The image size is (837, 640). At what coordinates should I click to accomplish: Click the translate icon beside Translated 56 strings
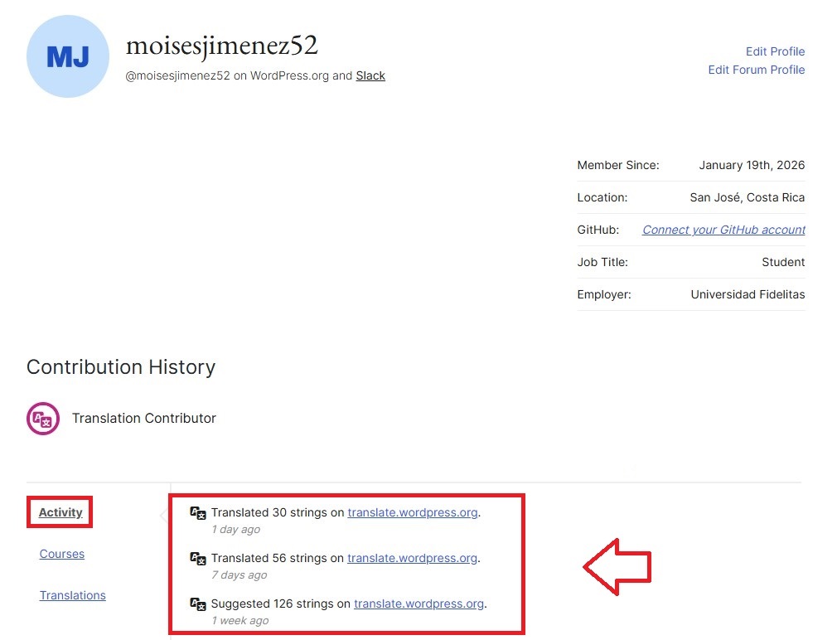pyautogui.click(x=198, y=559)
